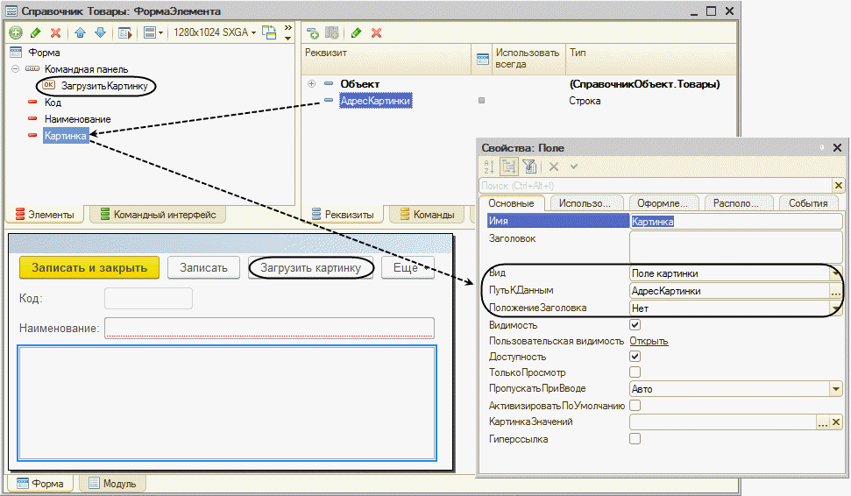Click the add attribute column icon
The image size is (851, 496).
332,33
